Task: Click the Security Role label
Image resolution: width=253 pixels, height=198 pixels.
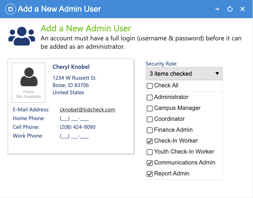Action: (x=161, y=64)
